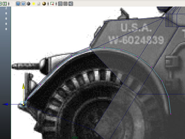Toggle the Textured checker-ball icon
The width and height of the screenshot is (185, 139).
(28, 4)
